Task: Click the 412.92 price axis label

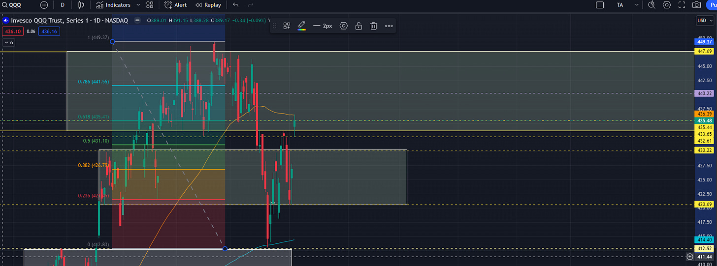Action: pyautogui.click(x=704, y=248)
